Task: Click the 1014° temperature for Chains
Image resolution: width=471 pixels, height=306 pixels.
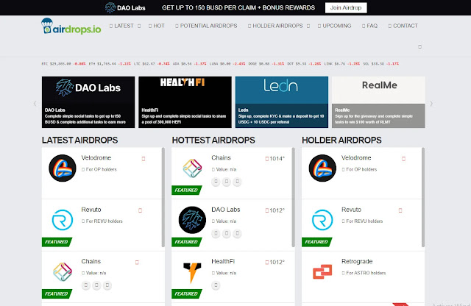Action: point(275,159)
